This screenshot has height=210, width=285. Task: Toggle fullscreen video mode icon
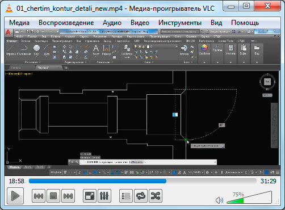click(x=90, y=196)
